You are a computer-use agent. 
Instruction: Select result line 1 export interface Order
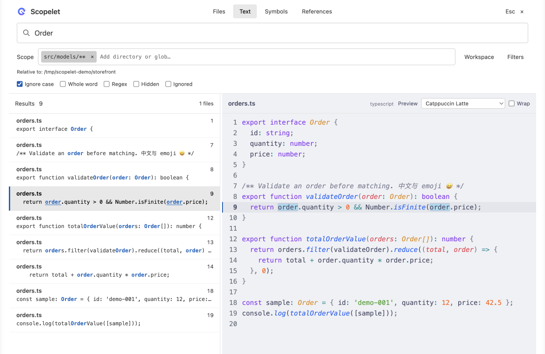[115, 125]
